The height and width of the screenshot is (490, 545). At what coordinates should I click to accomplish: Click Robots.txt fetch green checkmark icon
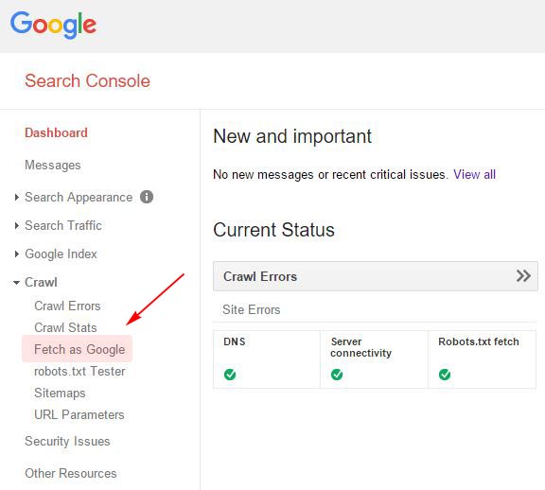(445, 375)
